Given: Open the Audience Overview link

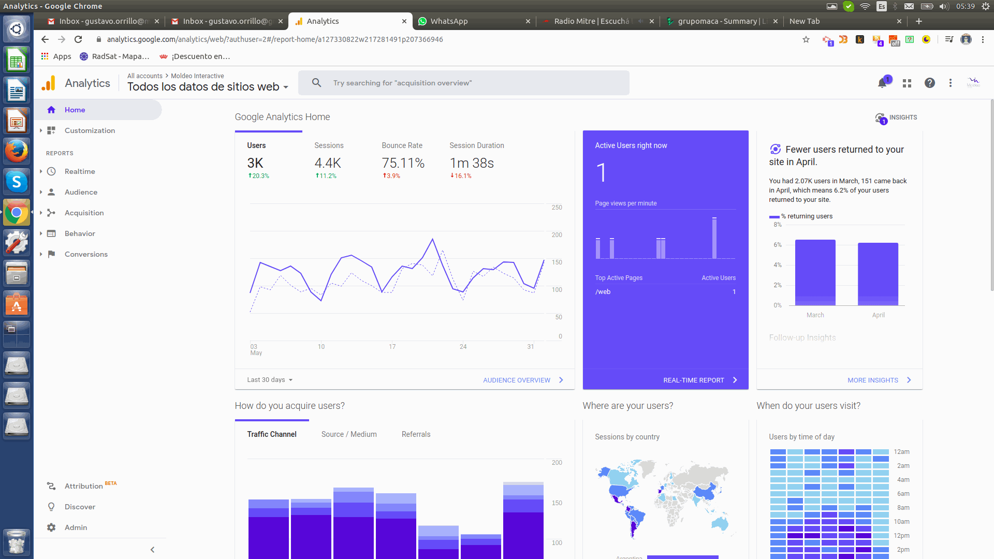Looking at the screenshot, I should point(523,380).
